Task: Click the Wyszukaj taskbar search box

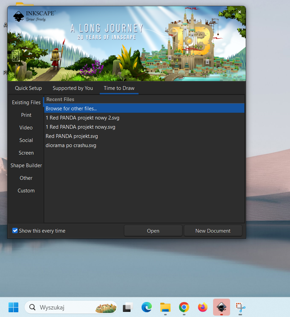Action: pos(71,307)
